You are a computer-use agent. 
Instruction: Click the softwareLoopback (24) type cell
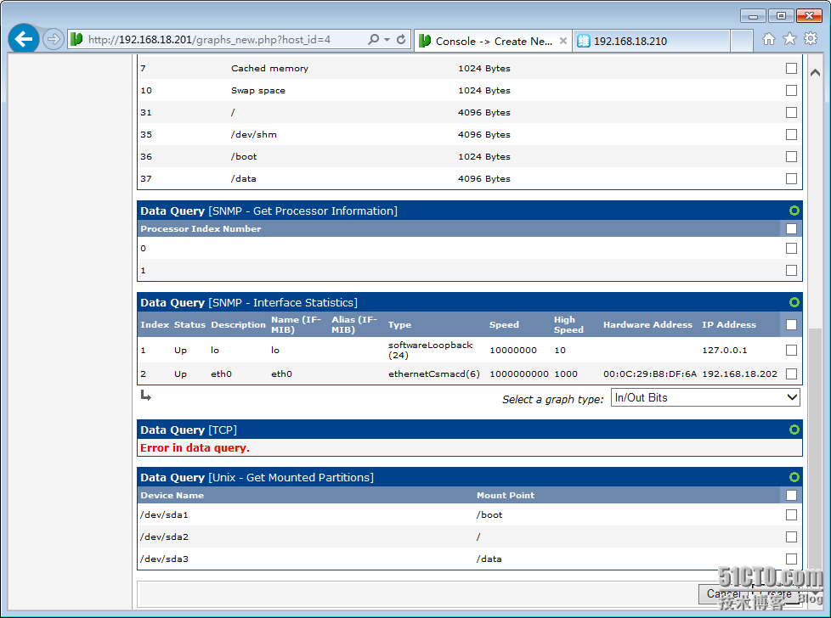430,350
